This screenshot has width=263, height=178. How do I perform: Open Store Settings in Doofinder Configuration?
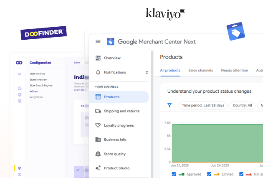37,74
